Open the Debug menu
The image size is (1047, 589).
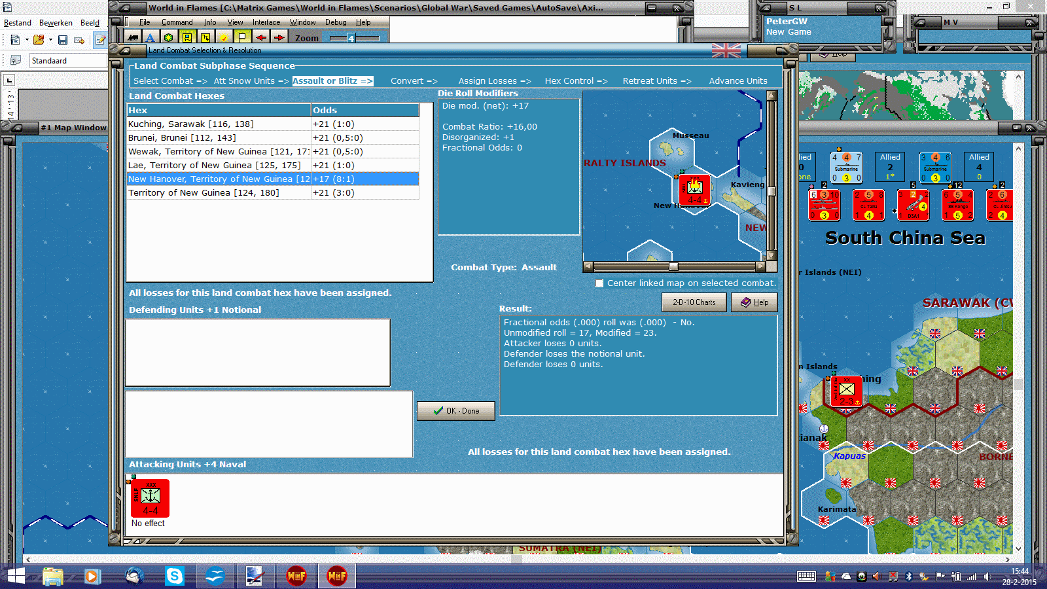[336, 22]
